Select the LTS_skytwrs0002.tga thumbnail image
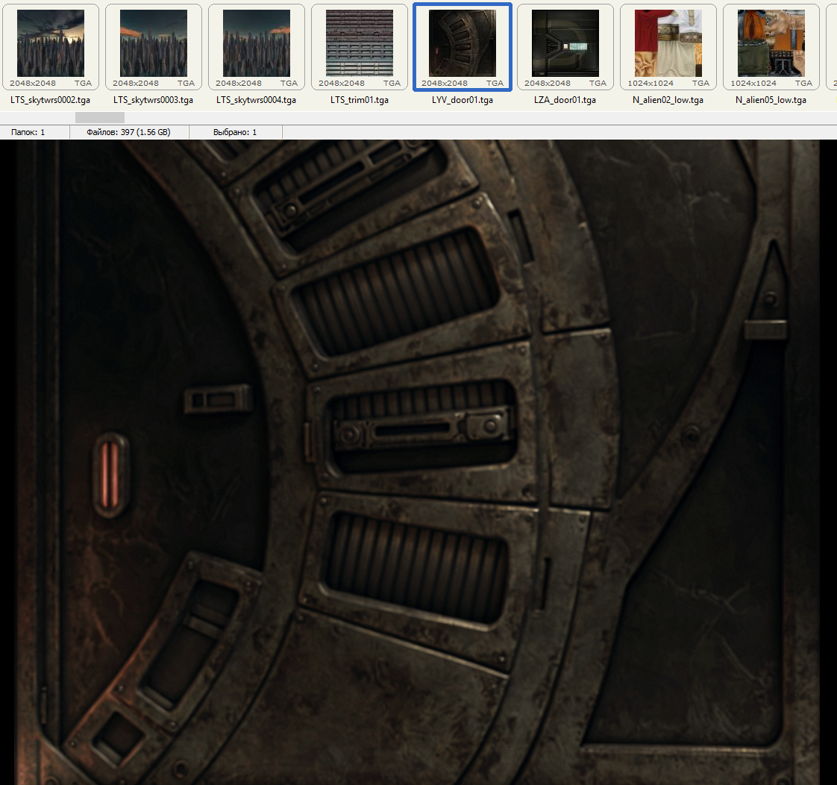Viewport: 837px width, 785px height. coord(51,43)
